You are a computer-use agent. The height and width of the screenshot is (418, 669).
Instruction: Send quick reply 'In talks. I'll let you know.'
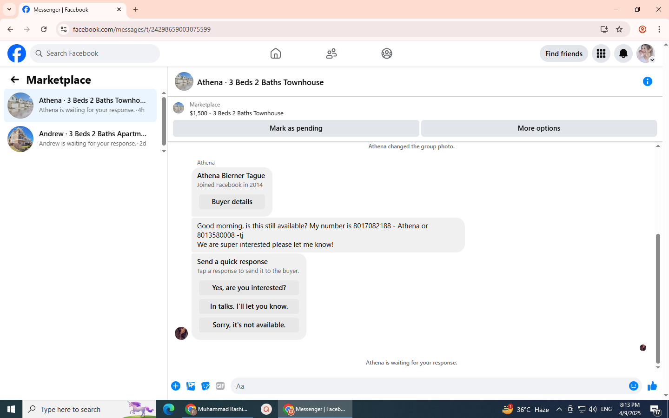coord(249,306)
